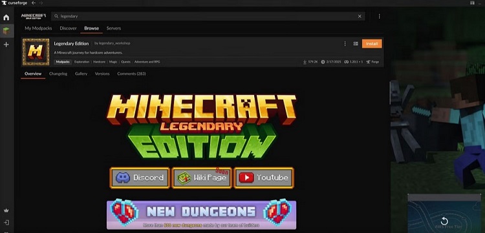The image size is (485, 233).
Task: Add a new game with plus icon
Action: pos(6,45)
